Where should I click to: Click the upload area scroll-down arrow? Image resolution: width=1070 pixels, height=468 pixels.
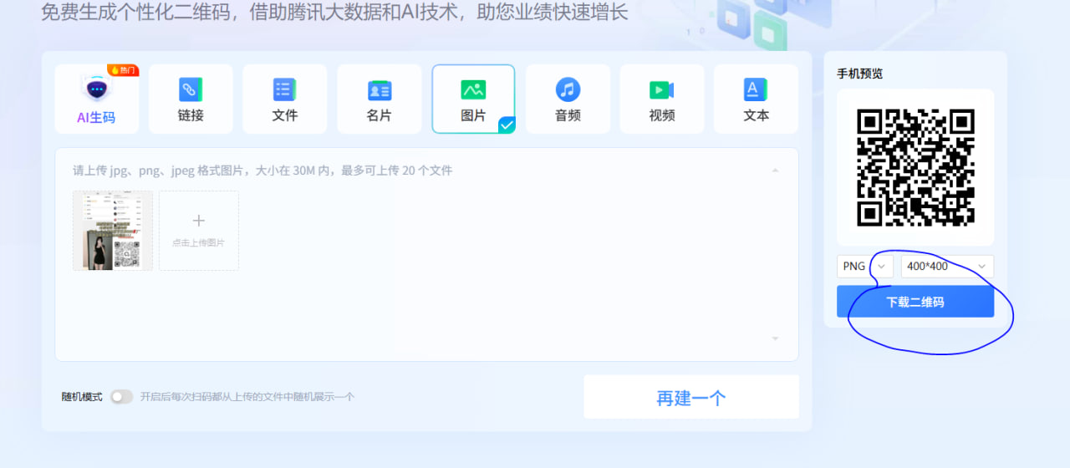[775, 338]
